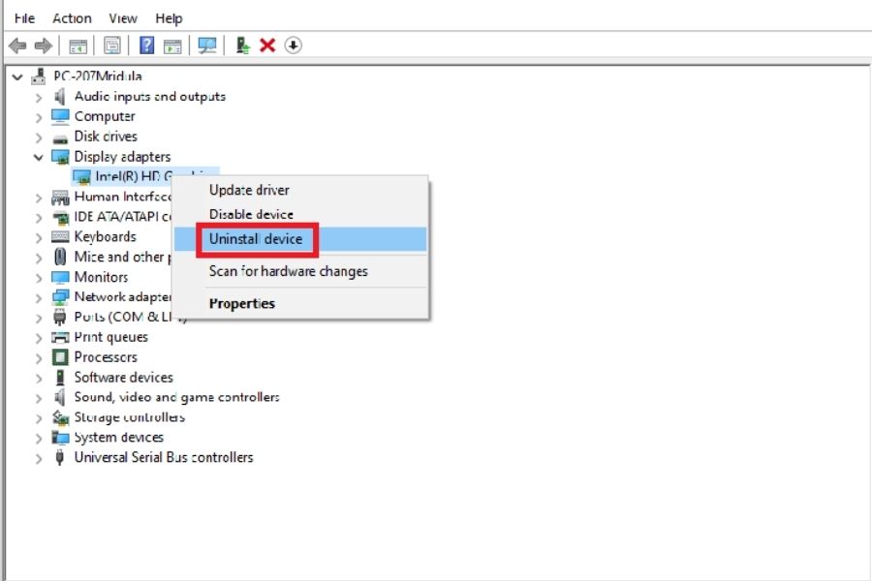
Task: Click the red X Uninstall device icon
Action: 267,46
